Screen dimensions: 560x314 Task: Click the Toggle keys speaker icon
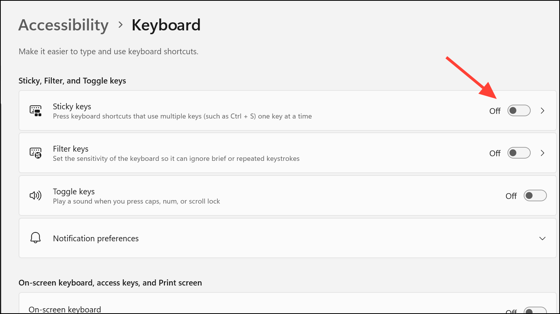[x=36, y=195]
